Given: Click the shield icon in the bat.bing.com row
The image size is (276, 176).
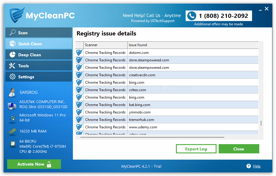Looking at the screenshot, I should tap(79, 105).
